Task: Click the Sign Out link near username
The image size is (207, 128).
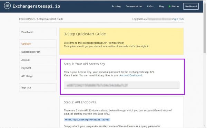Action: [178, 19]
